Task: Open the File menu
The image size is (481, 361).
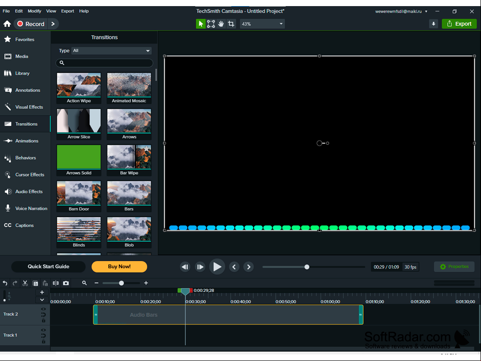Action: coord(6,11)
